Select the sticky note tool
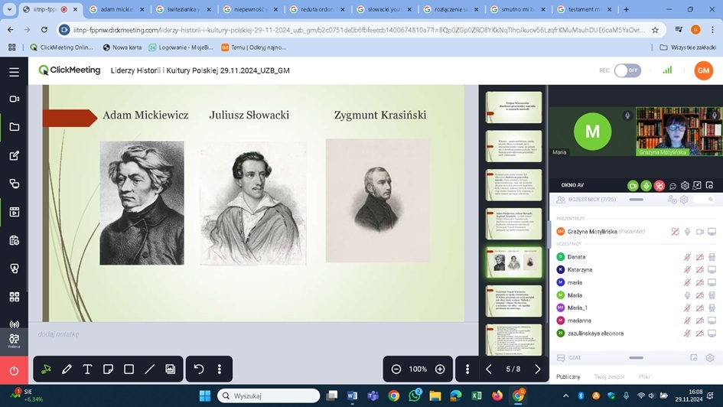This screenshot has width=723, height=407. [x=108, y=370]
